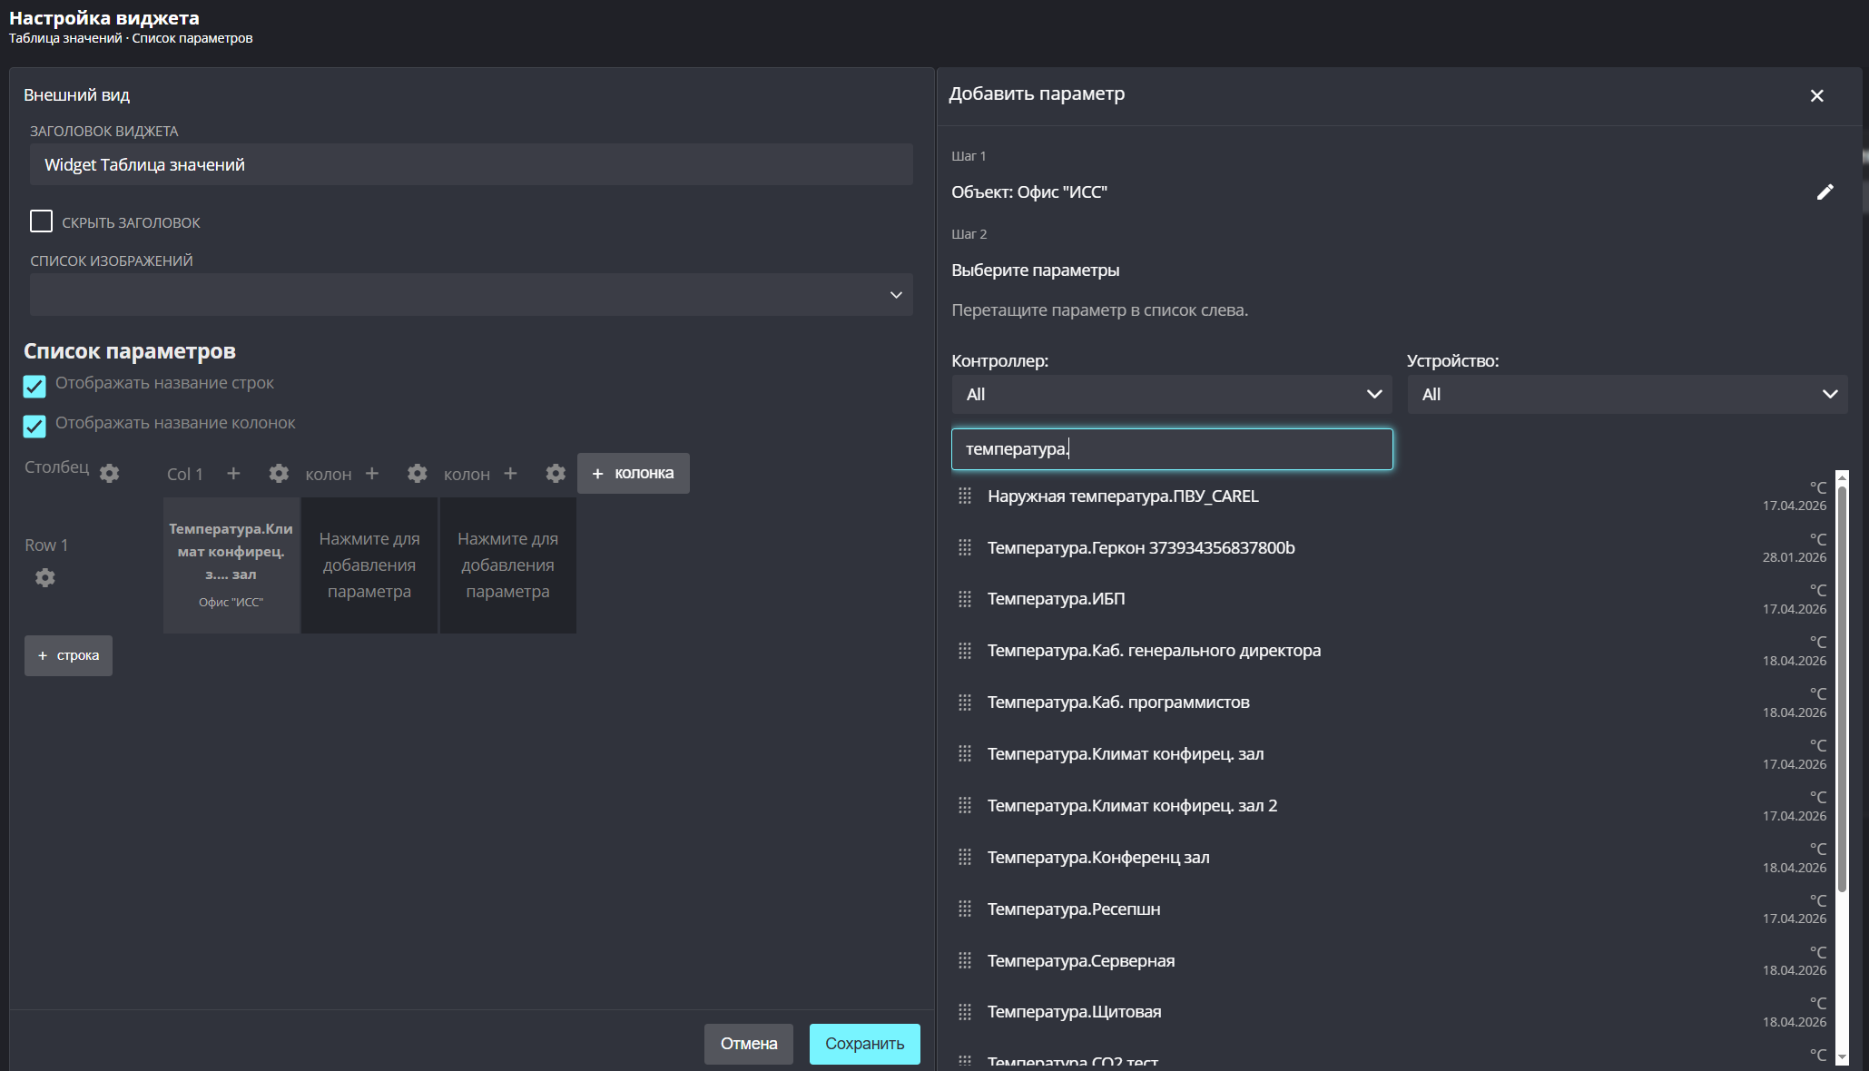Uncheck Отображать название колонок

click(34, 426)
